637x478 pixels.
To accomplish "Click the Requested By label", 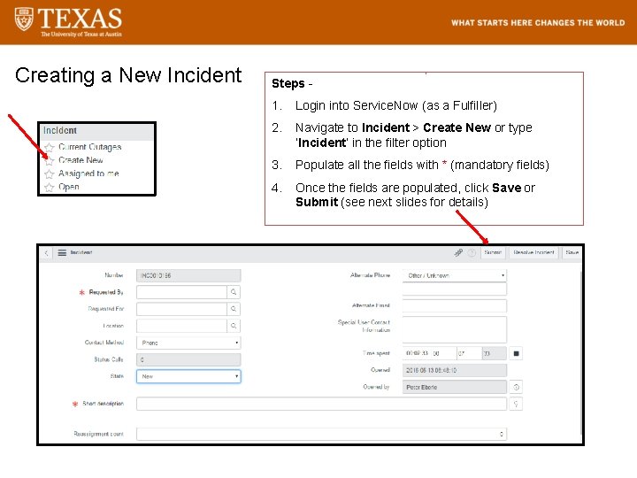I will (x=106, y=292).
